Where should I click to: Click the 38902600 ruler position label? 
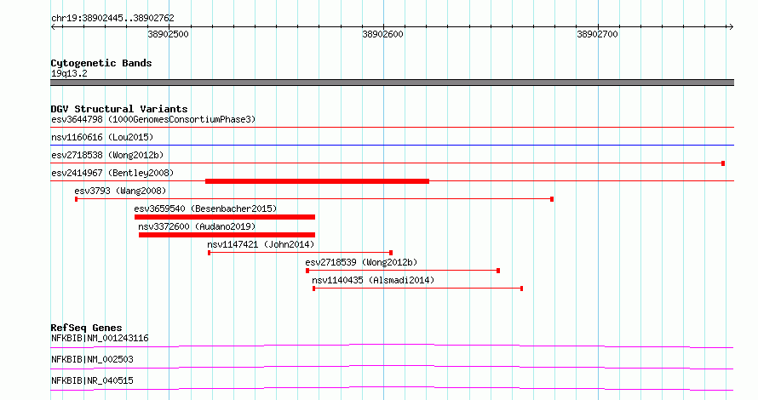tap(383, 34)
